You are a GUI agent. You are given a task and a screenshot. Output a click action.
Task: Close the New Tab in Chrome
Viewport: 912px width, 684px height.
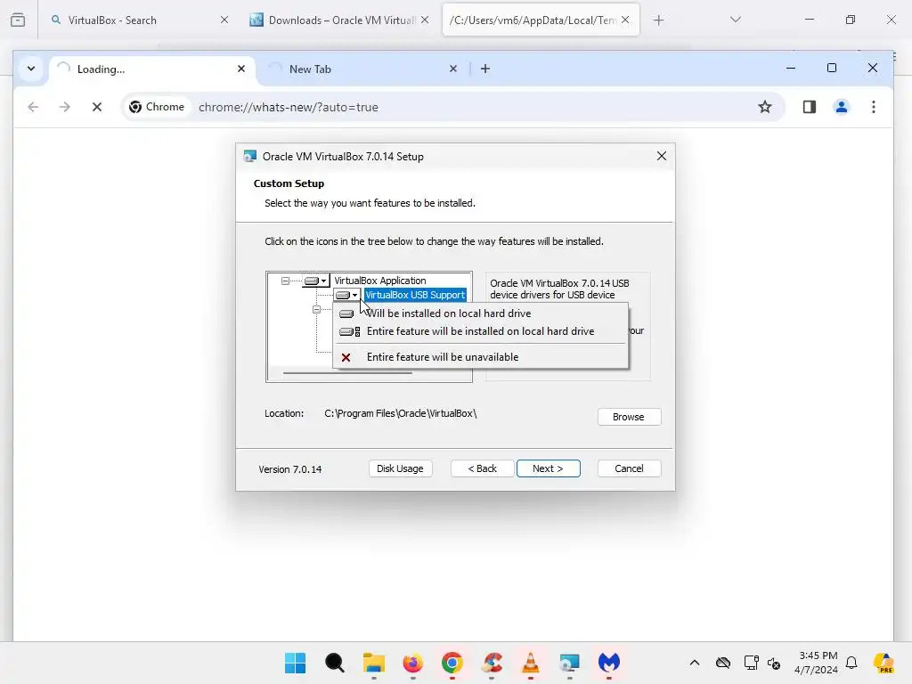point(453,69)
